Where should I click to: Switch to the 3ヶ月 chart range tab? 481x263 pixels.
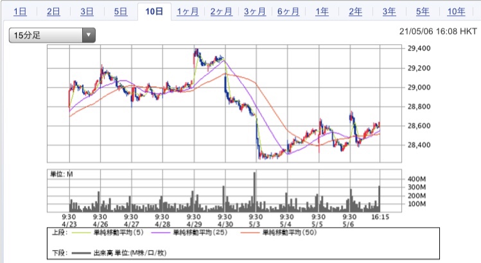click(254, 12)
